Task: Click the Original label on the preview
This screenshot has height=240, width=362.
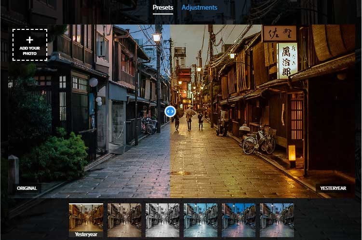Action: pos(27,188)
